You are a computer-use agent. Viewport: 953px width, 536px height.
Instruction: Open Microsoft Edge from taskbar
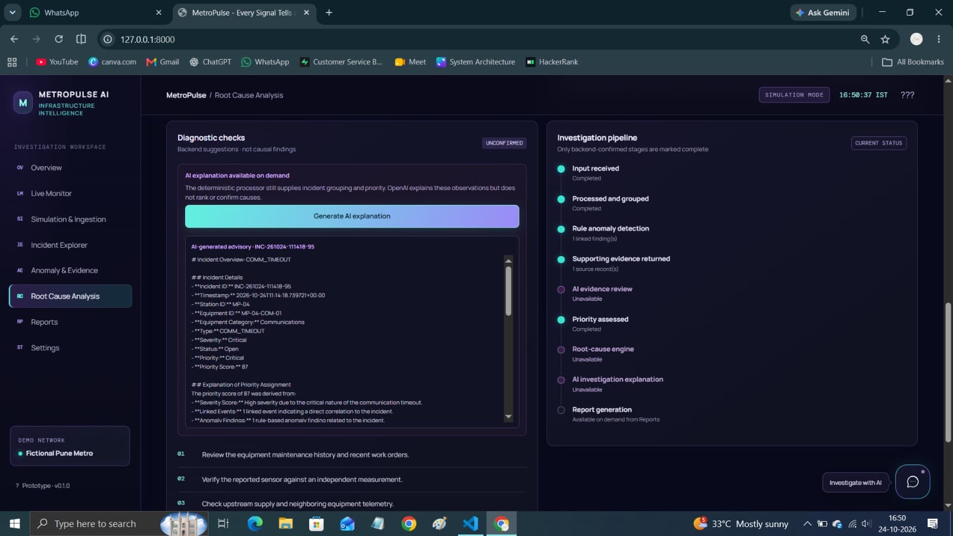(x=255, y=523)
